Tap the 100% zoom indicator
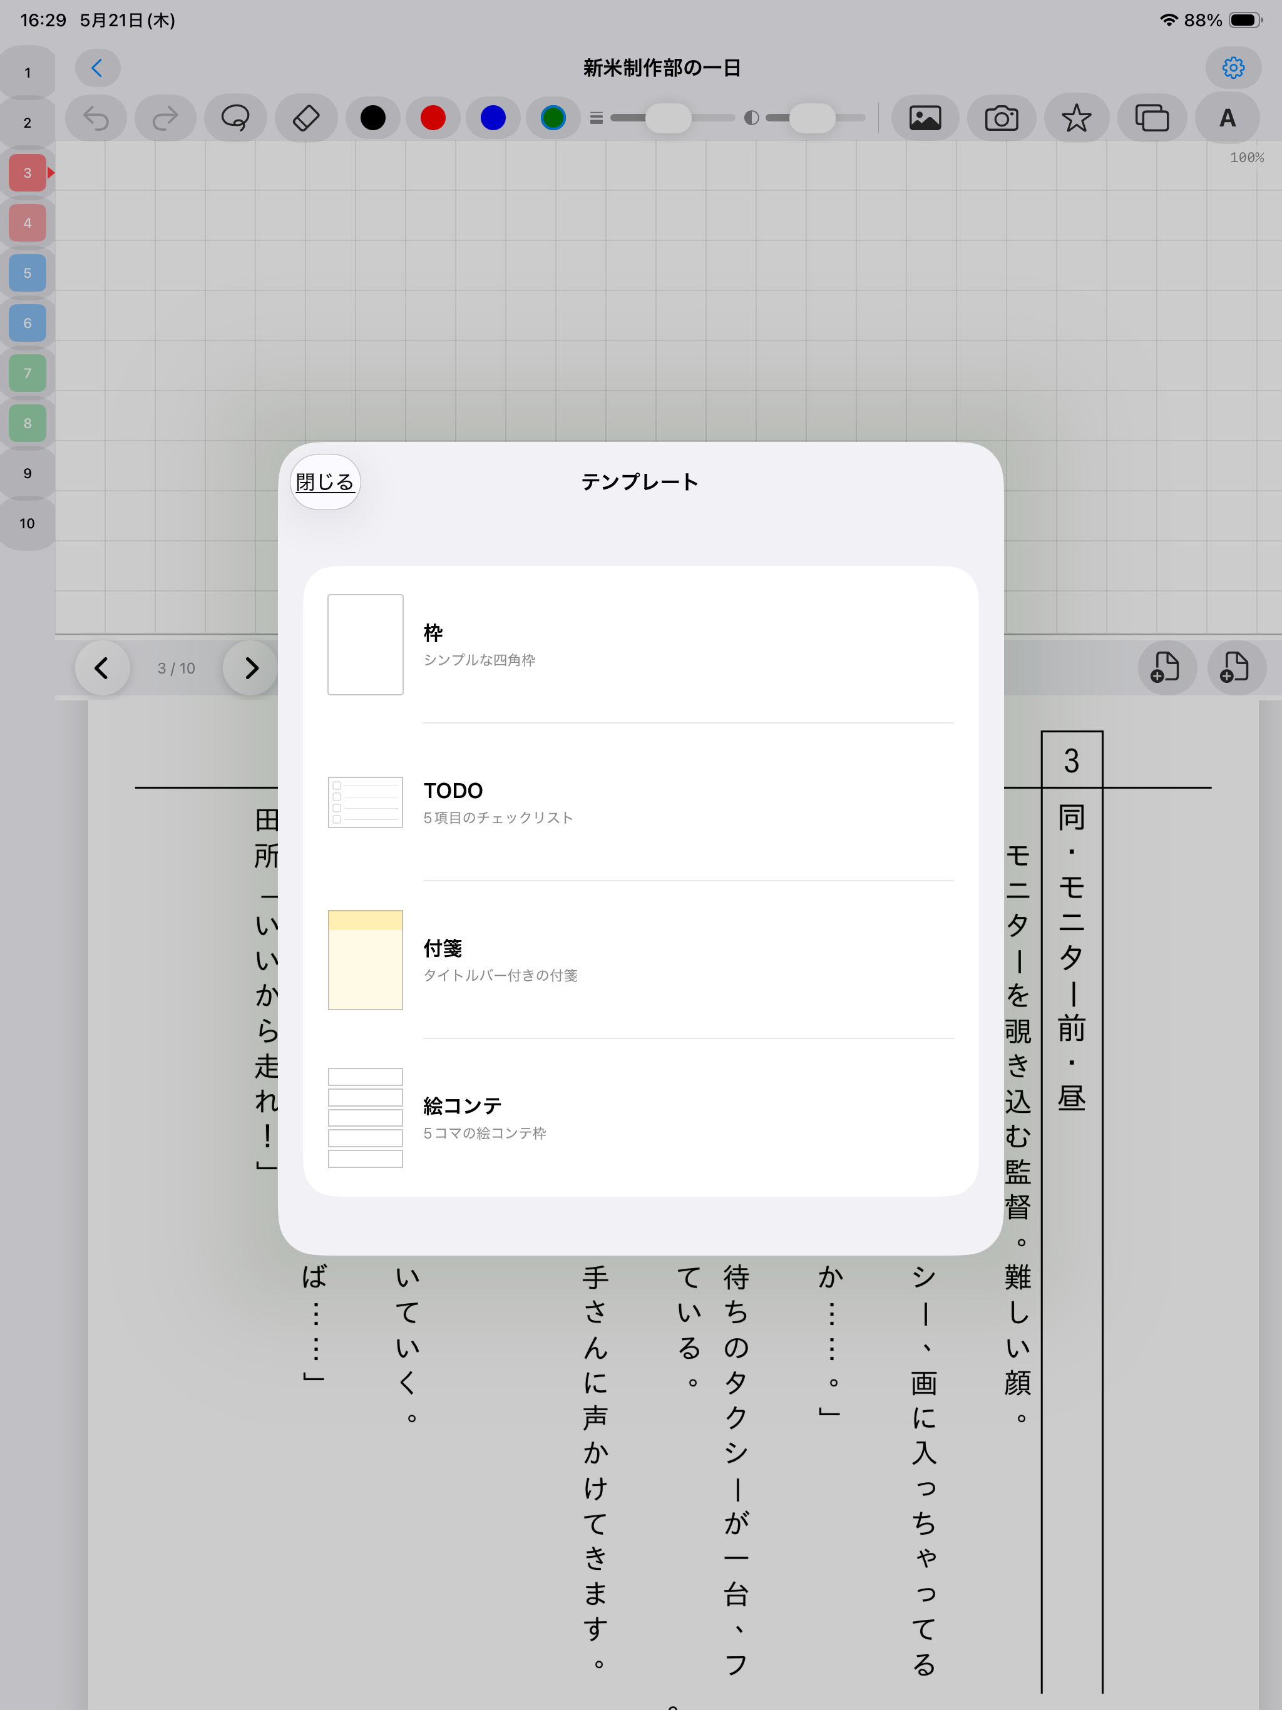The height and width of the screenshot is (1710, 1282). tap(1246, 158)
